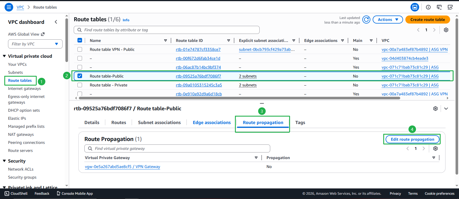Click search icon in virtual private gateway filter
This screenshot has width=459, height=199.
(x=90, y=148)
